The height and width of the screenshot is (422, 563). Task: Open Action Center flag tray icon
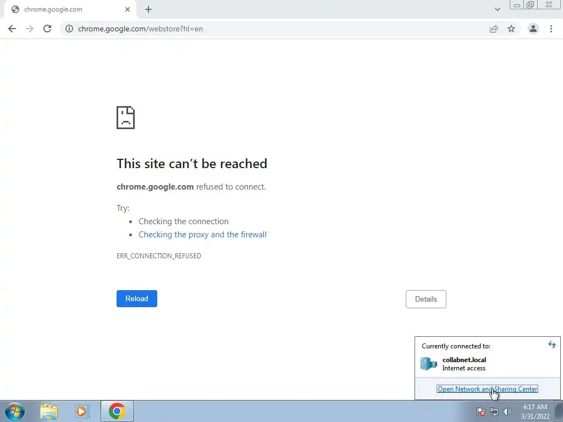pos(481,412)
